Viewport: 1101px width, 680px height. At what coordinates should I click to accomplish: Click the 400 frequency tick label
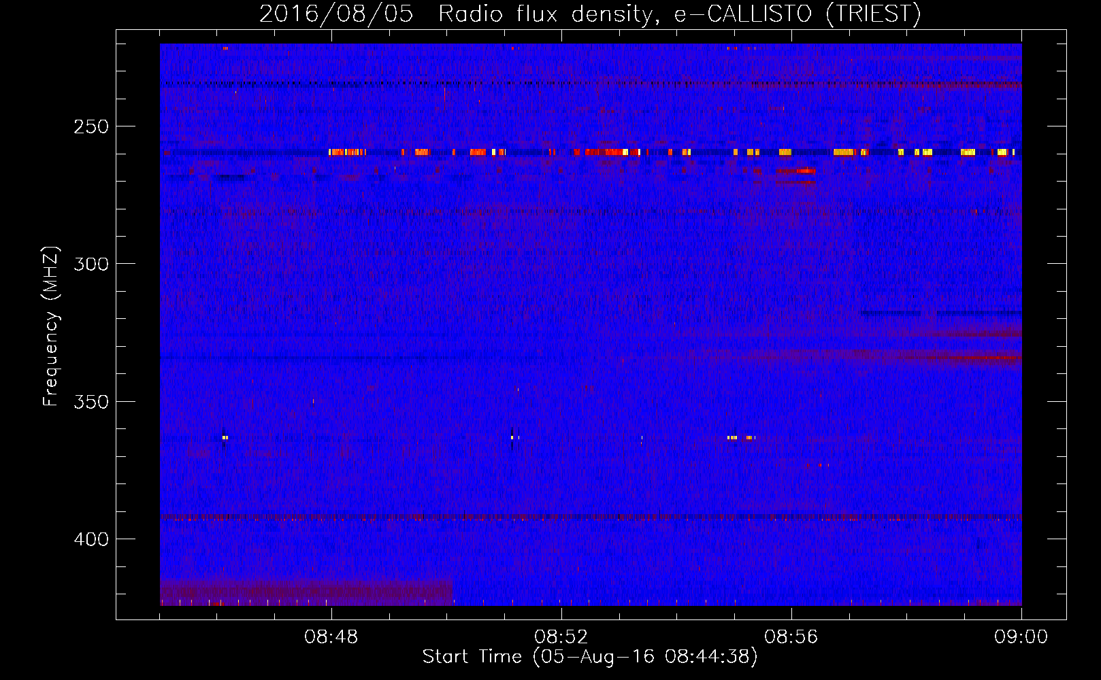(x=91, y=539)
